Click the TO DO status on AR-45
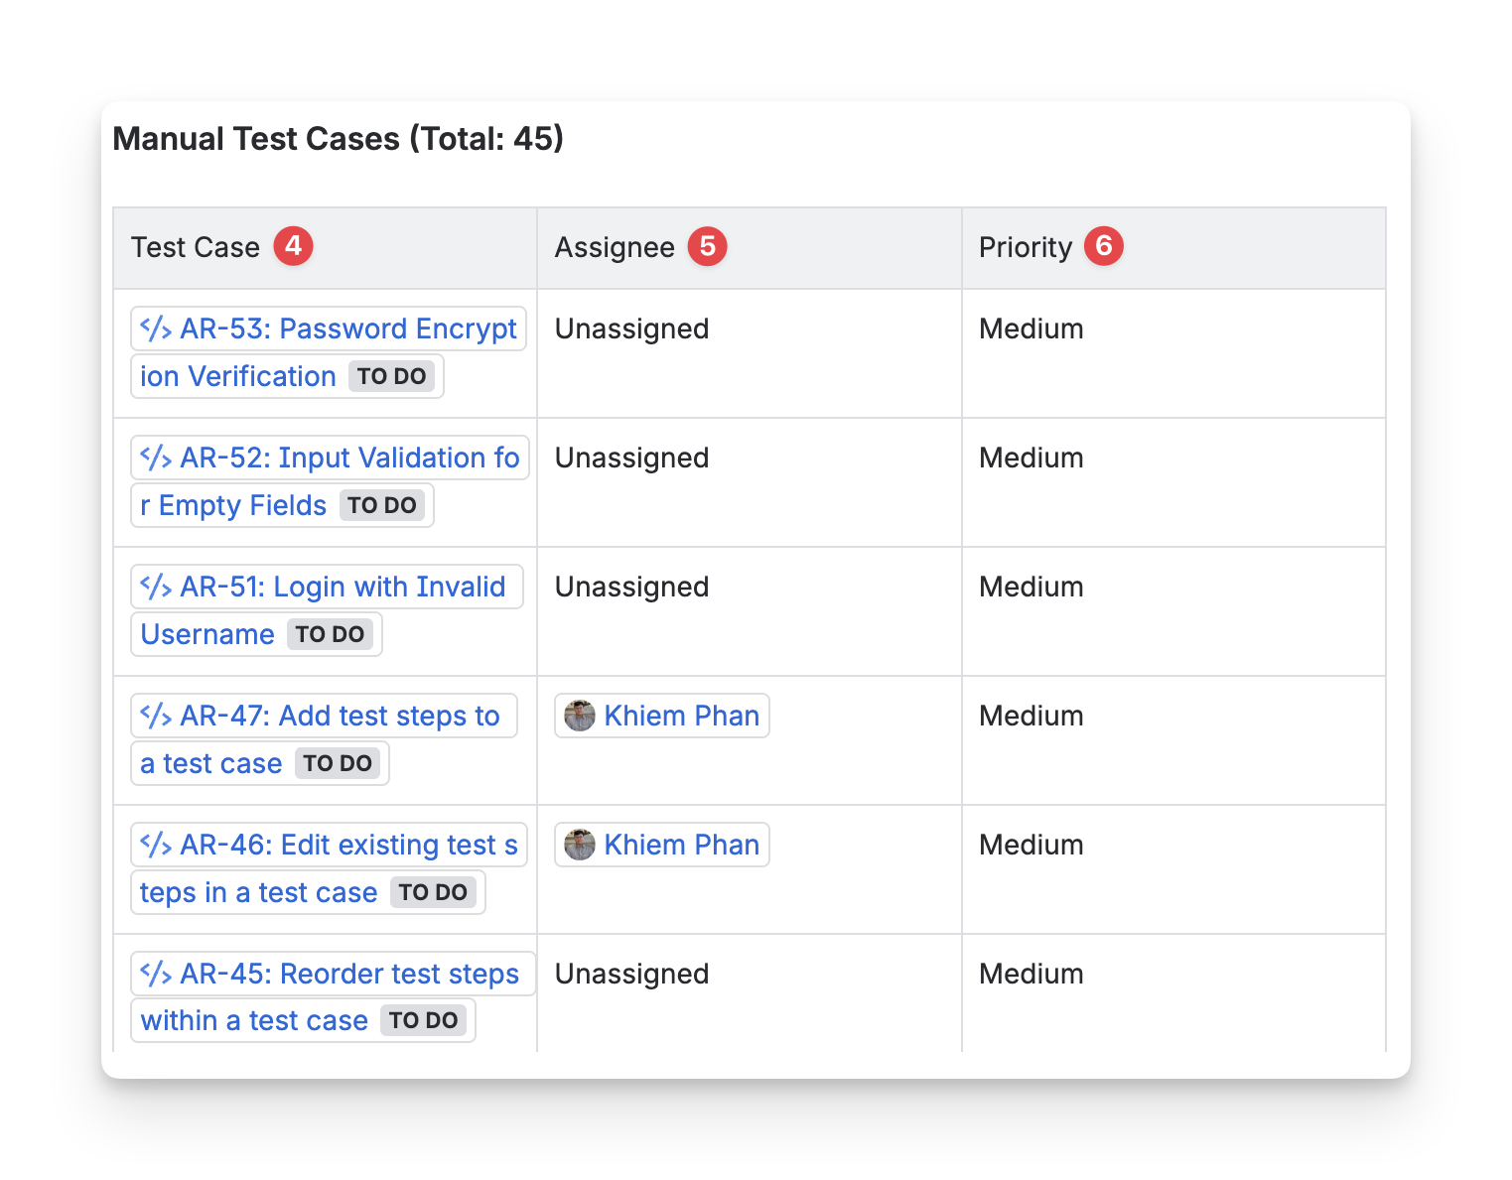 point(423,1020)
